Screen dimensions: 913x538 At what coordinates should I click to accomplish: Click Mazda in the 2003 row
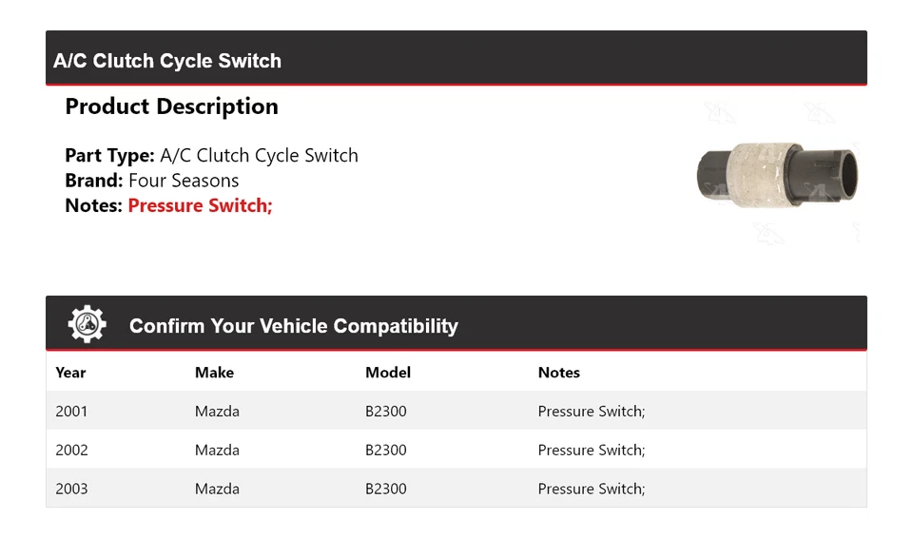[x=217, y=489]
